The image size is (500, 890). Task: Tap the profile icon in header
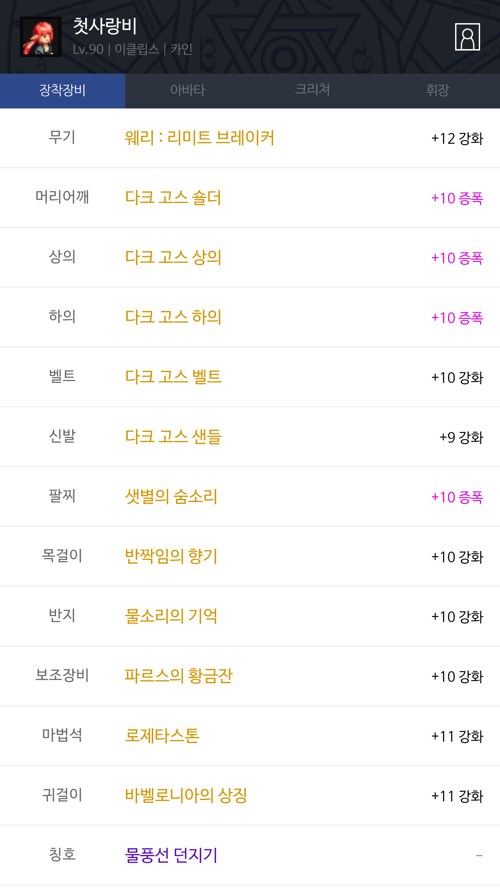(467, 37)
